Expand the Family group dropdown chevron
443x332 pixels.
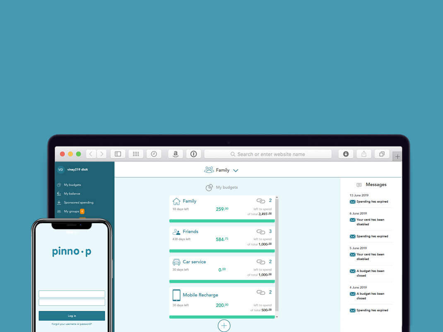point(236,171)
